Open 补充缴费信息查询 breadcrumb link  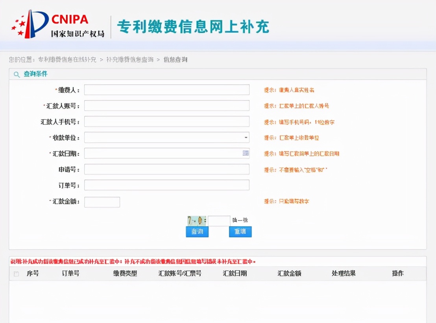130,59
